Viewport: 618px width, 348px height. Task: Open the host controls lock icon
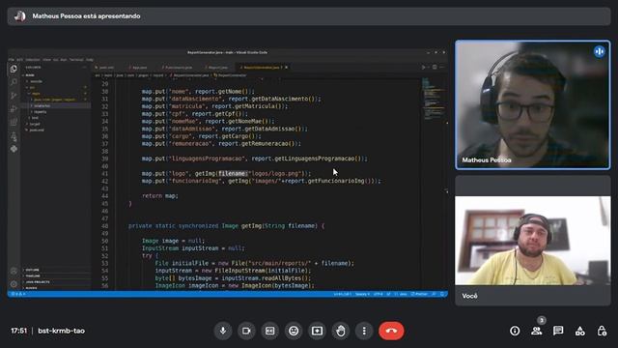(602, 331)
